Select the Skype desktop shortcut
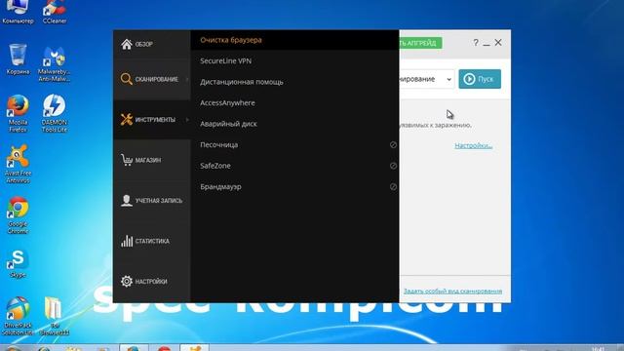The height and width of the screenshot is (351, 624). tap(18, 263)
